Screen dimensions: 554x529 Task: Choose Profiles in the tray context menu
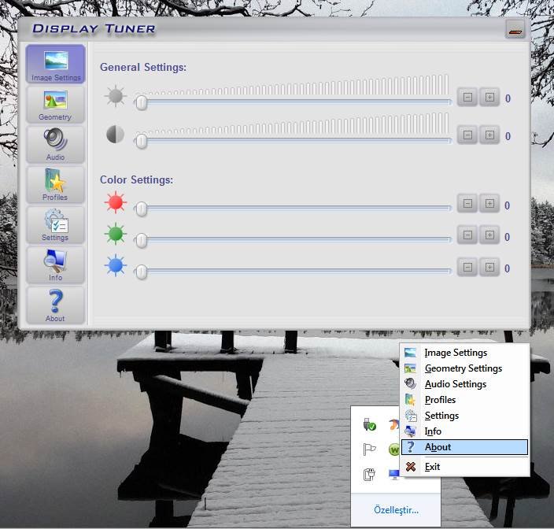(464, 400)
